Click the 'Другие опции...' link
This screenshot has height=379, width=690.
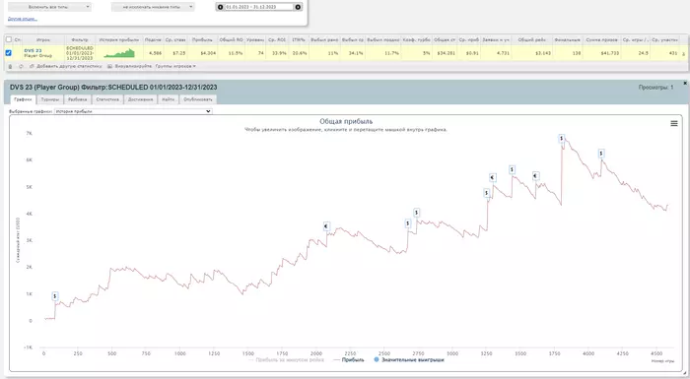[23, 19]
